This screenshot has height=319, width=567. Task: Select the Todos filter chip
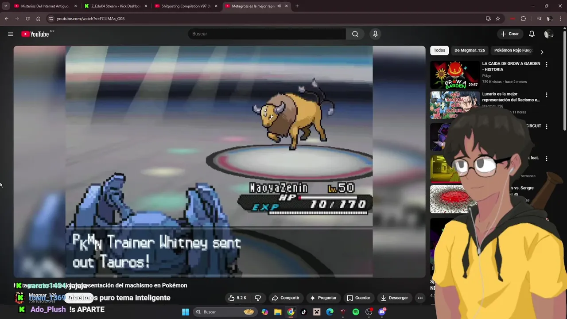coord(439,51)
